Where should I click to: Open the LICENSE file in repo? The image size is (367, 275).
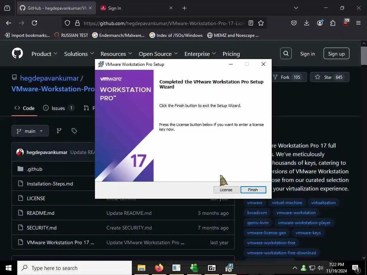pyautogui.click(x=36, y=198)
